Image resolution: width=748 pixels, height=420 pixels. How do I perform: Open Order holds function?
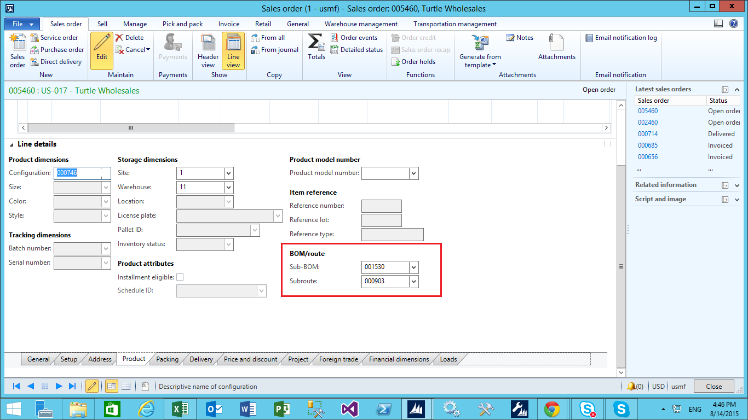[413, 62]
